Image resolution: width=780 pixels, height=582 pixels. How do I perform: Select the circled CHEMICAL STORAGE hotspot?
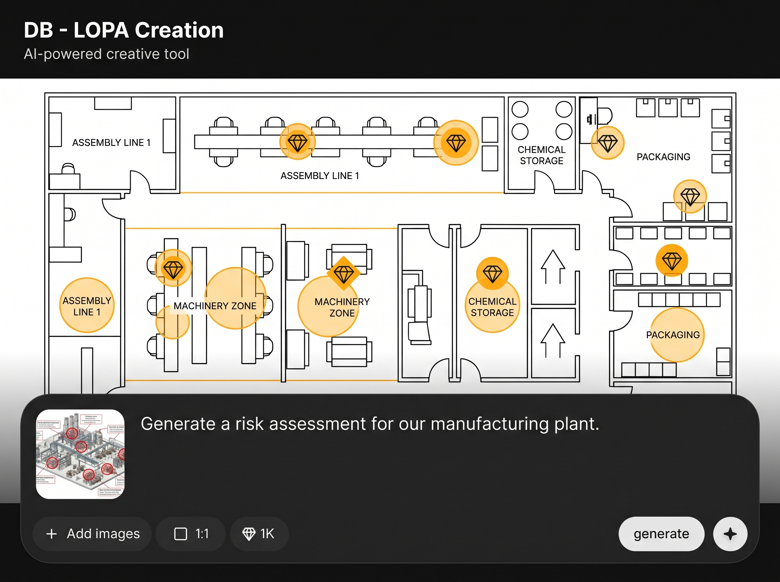[x=492, y=305]
